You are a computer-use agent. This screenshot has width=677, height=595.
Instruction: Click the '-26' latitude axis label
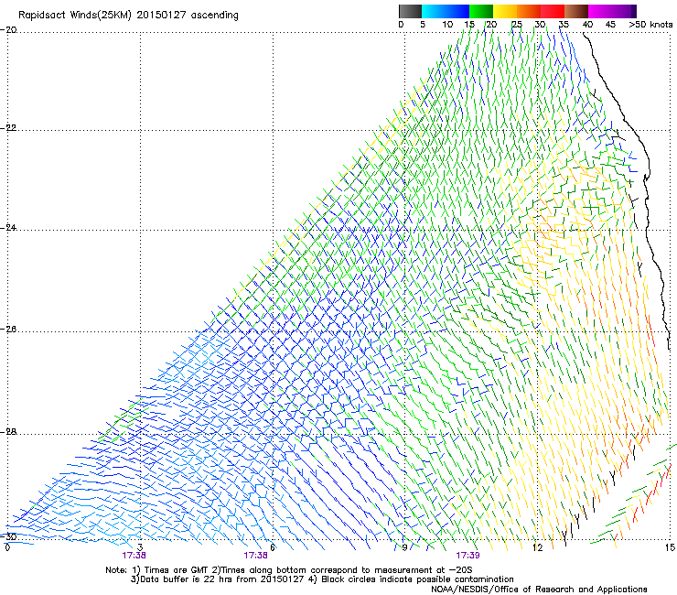tap(8, 330)
